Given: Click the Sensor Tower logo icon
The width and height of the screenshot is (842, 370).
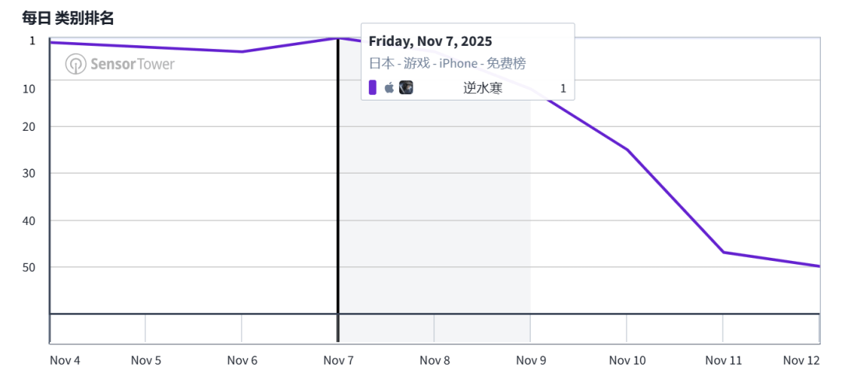Looking at the screenshot, I should (76, 64).
